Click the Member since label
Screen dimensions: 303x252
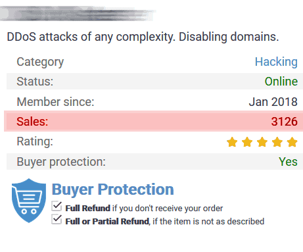[x=55, y=102]
